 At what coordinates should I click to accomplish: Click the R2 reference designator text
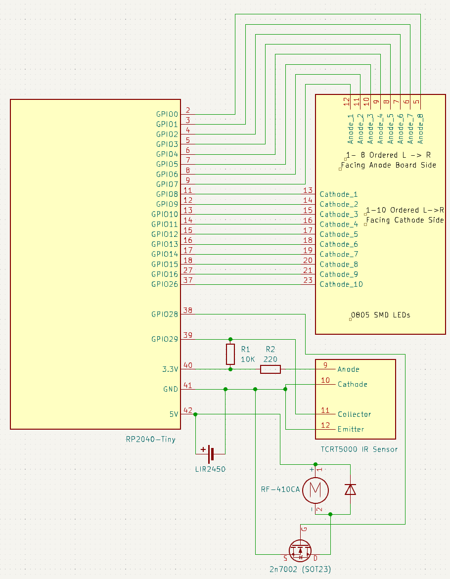pos(270,349)
